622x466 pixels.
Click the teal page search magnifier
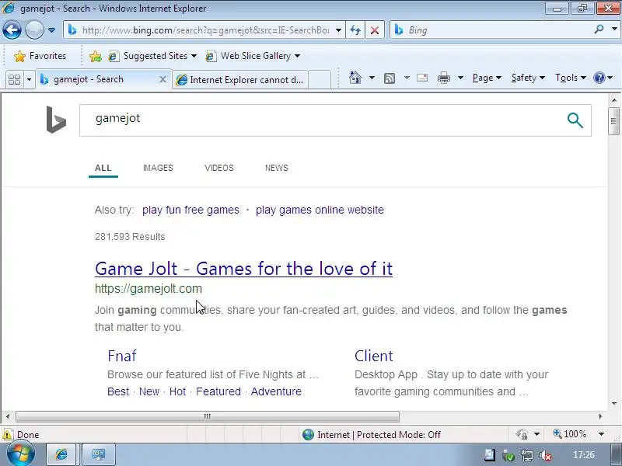[575, 120]
